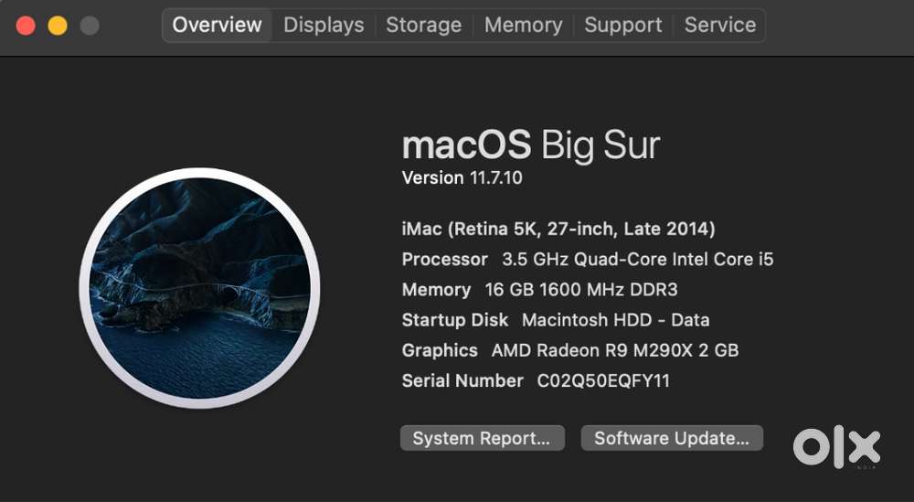Click the Software Update button
Screen dimensions: 914x502
[672, 439]
